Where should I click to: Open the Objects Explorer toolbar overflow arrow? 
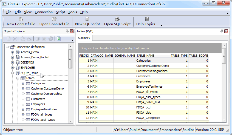point(72,40)
